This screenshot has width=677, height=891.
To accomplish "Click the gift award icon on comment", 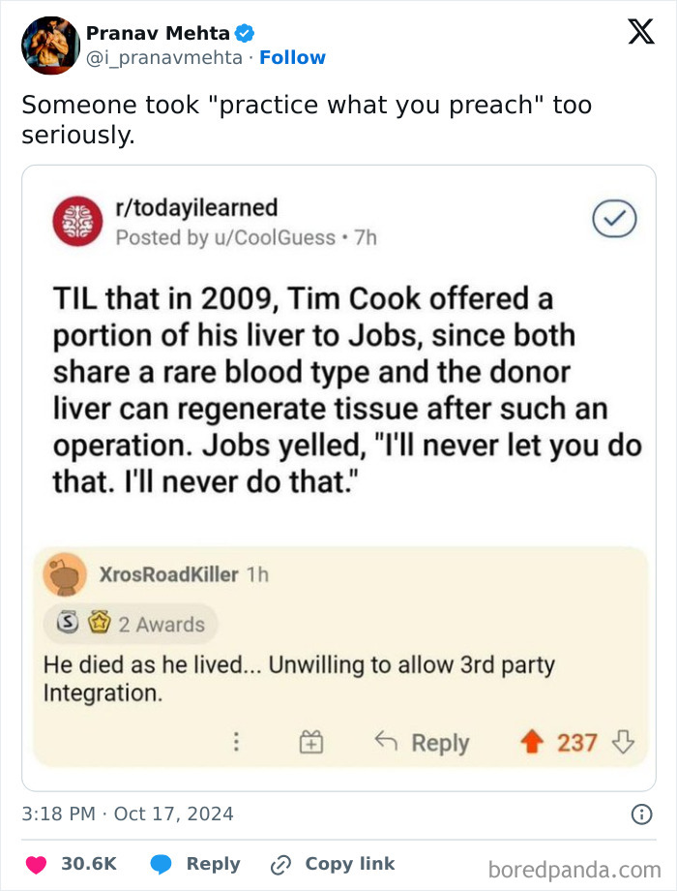I will coord(310,743).
